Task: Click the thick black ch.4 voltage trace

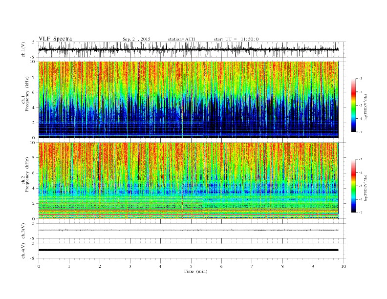Action: pyautogui.click(x=188, y=250)
